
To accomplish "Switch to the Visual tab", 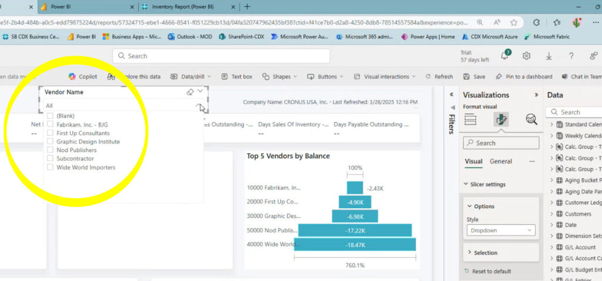I will pos(473,161).
